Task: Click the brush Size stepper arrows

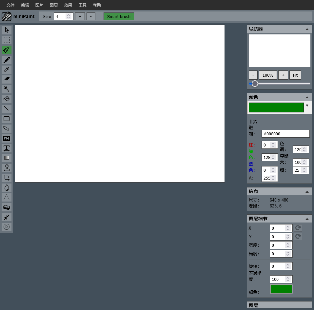Action: pos(69,16)
